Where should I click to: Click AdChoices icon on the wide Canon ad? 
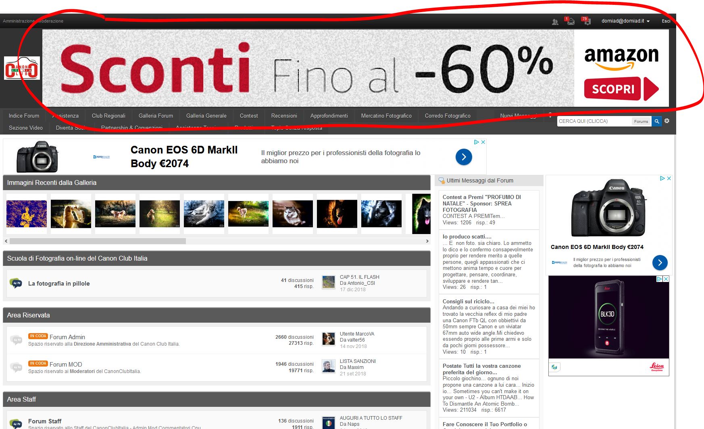477,142
